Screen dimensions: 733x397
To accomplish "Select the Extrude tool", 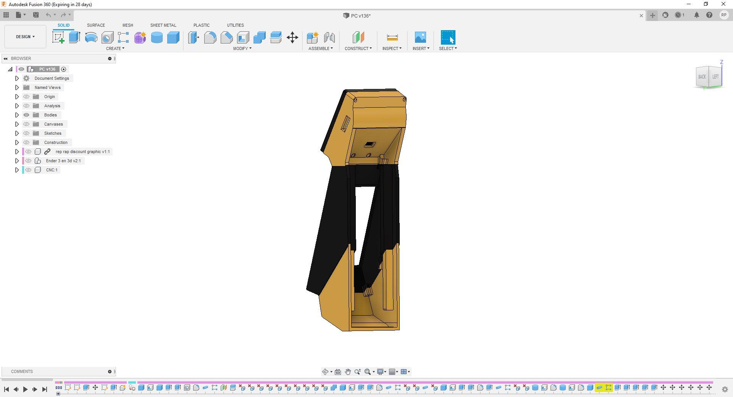I will pyautogui.click(x=75, y=37).
